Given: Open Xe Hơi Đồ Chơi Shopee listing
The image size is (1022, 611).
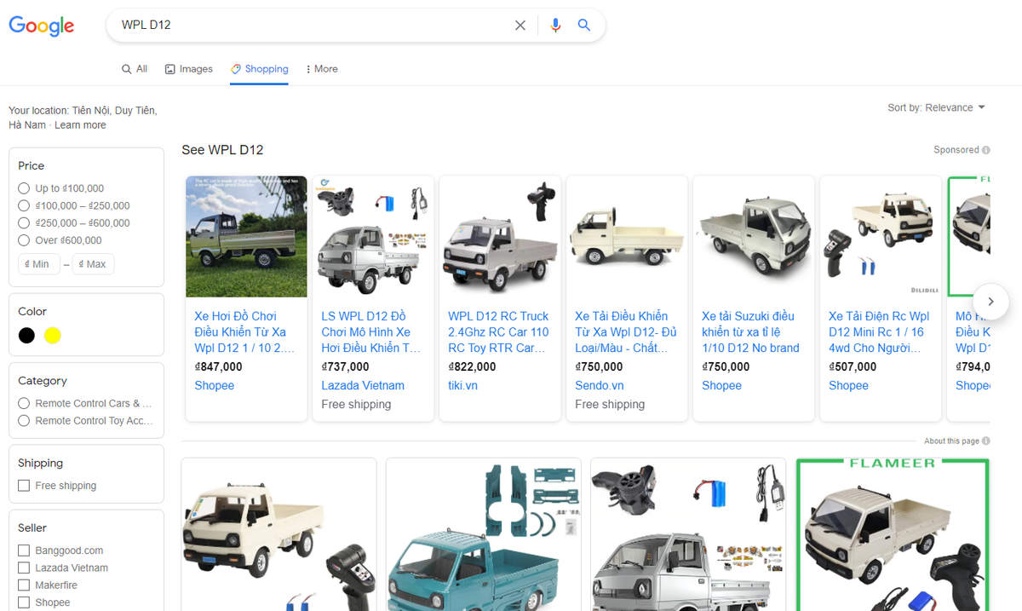Looking at the screenshot, I should [245, 332].
